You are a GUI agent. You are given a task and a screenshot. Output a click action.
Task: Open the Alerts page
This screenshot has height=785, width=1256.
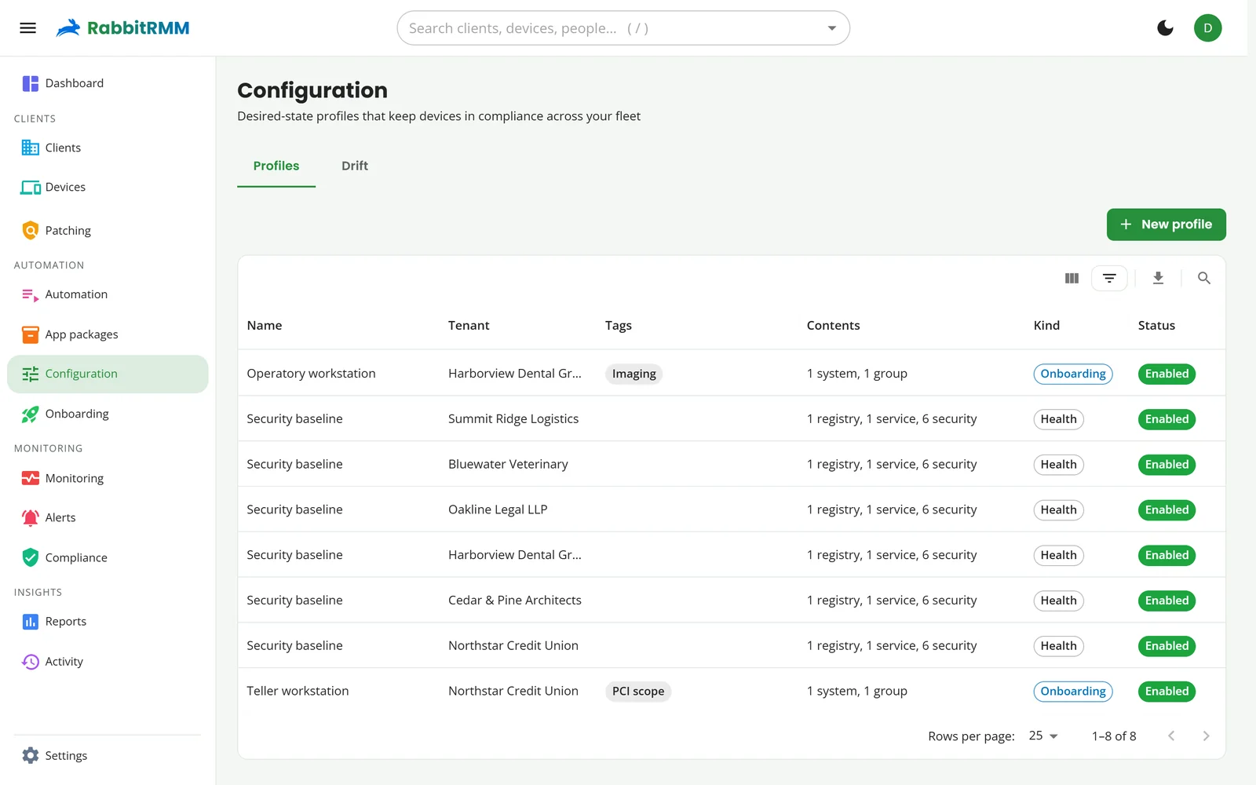coord(108,517)
